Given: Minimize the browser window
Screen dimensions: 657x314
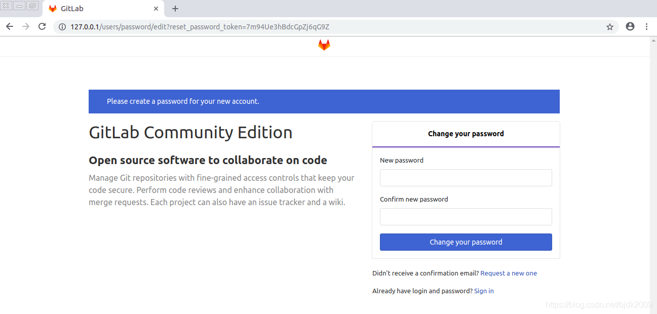Looking at the screenshot, I should point(20,6).
